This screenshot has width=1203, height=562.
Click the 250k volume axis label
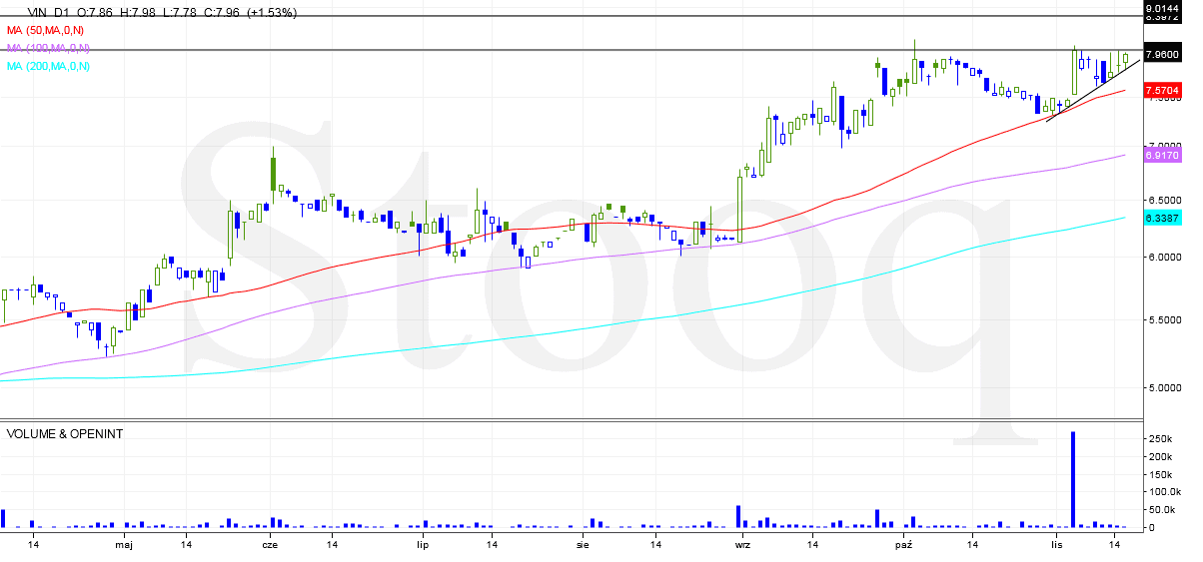(1159, 439)
